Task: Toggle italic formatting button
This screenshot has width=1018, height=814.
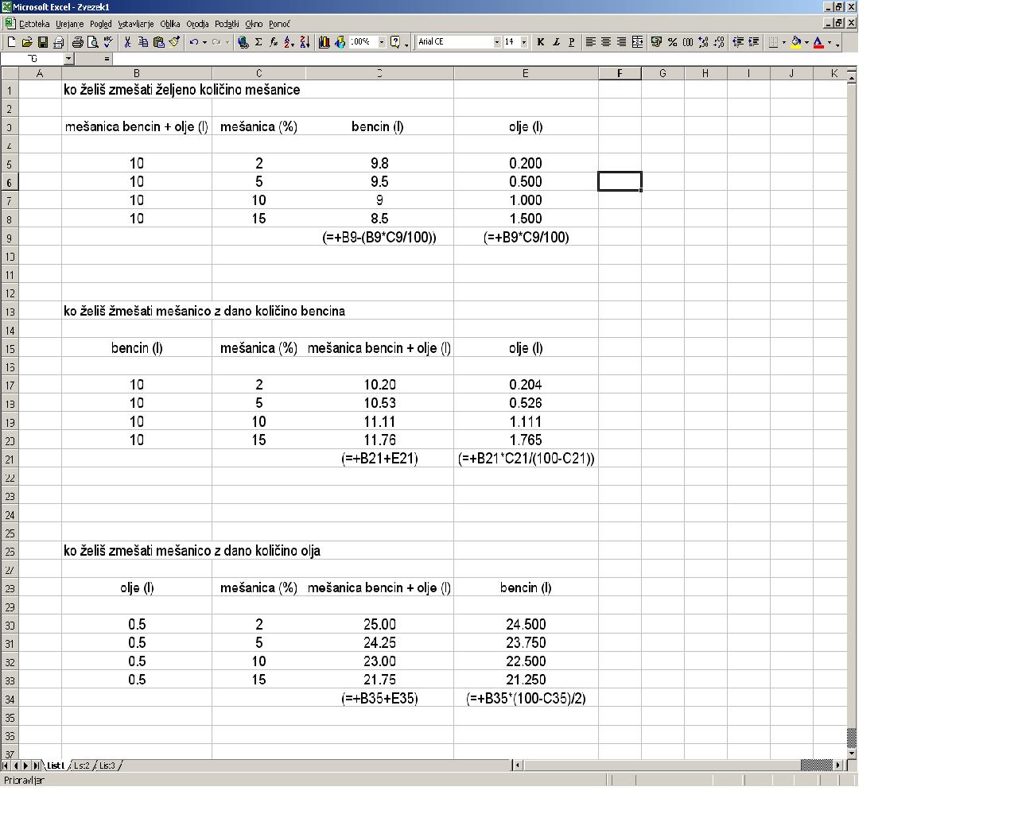Action: 556,42
